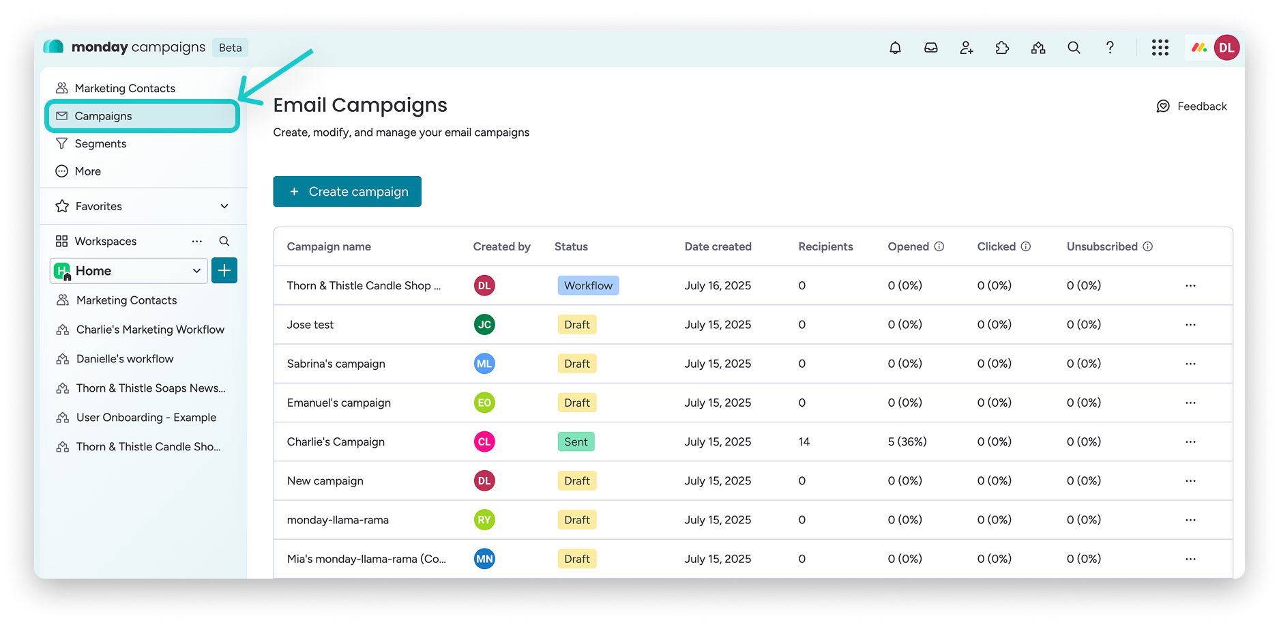This screenshot has height=623, width=1279.
Task: Click the Sent status badge
Action: (576, 442)
